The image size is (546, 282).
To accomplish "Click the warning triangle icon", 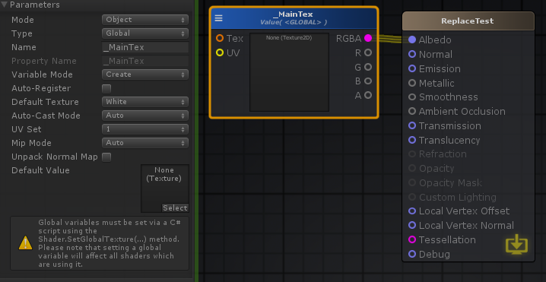I will (x=25, y=242).
